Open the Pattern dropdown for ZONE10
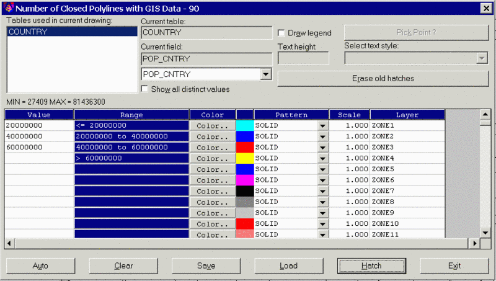The image size is (496, 281). (x=322, y=224)
